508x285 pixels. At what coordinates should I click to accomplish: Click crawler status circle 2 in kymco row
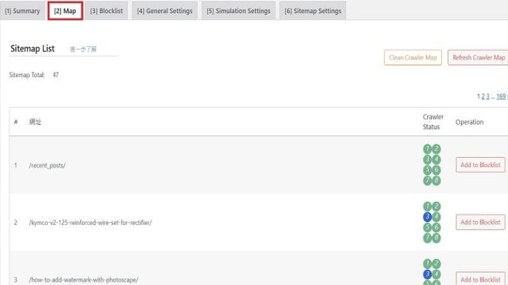(436, 206)
